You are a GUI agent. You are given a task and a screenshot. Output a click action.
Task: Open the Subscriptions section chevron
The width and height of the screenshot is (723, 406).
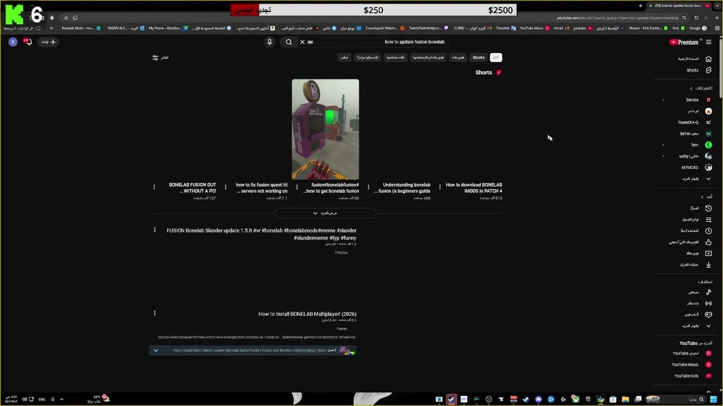click(691, 89)
